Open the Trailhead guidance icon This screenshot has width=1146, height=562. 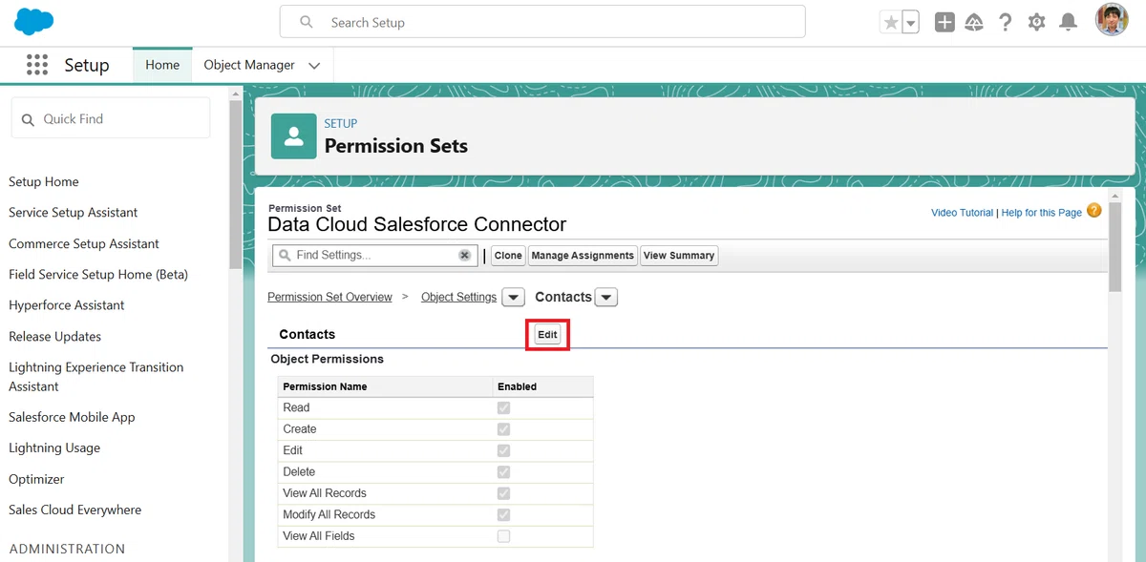click(x=974, y=22)
